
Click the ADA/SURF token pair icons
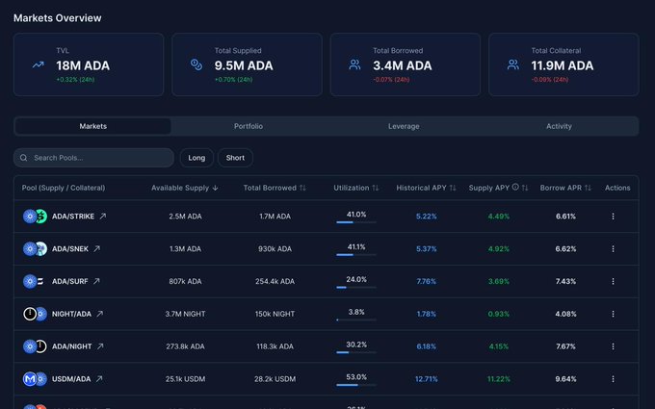[x=35, y=281]
